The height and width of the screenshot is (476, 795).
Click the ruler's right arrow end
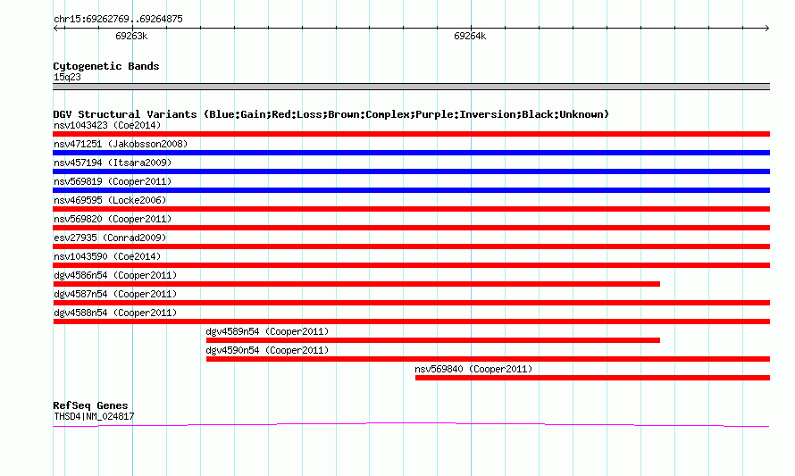coord(766,29)
